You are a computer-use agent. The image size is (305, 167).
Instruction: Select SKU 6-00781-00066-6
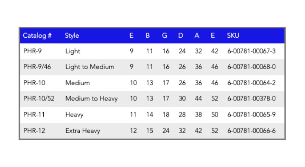pos(252,131)
